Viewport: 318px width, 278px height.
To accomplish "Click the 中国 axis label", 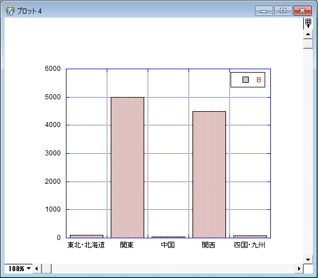I will (168, 245).
